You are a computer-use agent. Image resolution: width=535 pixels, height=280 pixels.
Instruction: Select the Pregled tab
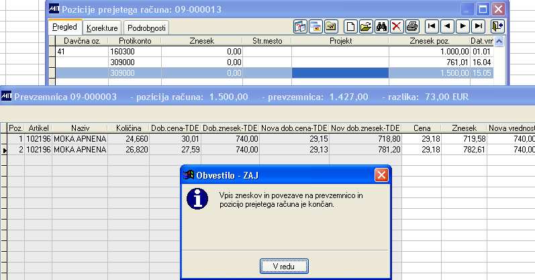pyautogui.click(x=65, y=27)
